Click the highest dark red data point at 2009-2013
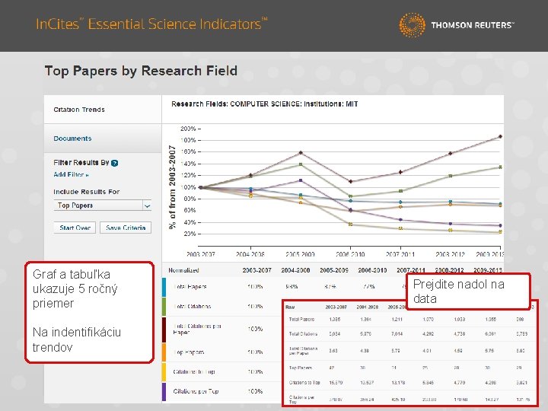 tap(500, 137)
